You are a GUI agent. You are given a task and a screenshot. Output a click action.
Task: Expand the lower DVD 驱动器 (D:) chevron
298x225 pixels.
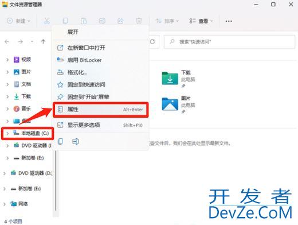tap(4, 173)
